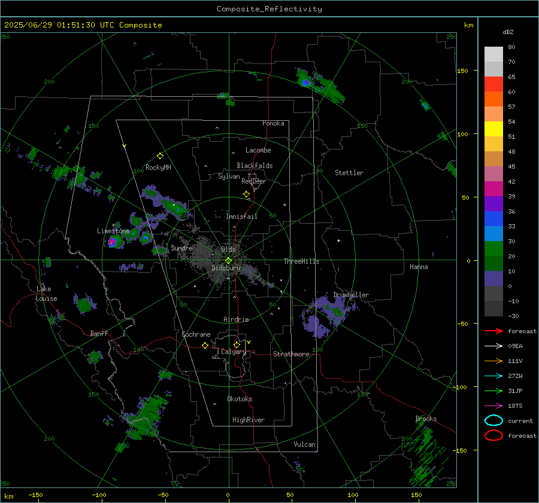Click the magenta 18TS arrow symbol
The height and width of the screenshot is (503, 539).
coord(493,406)
